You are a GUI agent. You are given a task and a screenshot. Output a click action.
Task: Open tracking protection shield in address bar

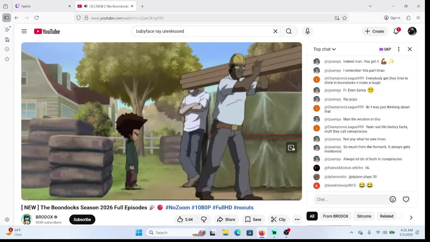79,18
